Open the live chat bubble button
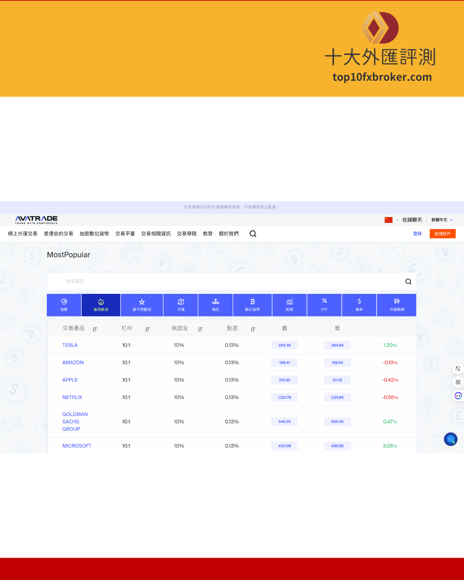 tap(451, 439)
